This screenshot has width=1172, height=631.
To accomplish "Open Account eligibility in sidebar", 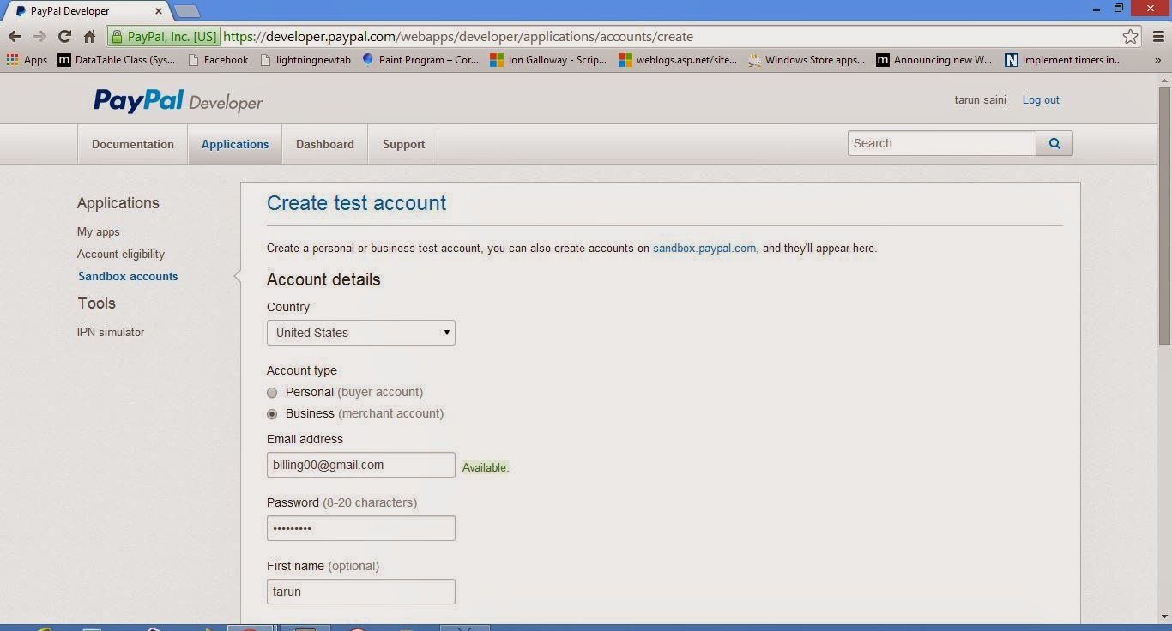I will (121, 255).
